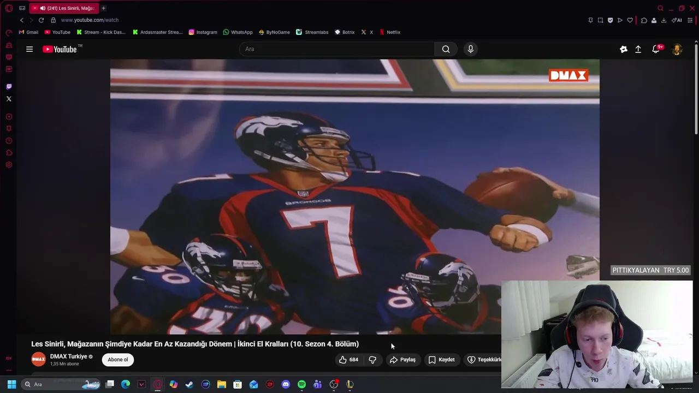Open a new browser tab

[x=103, y=8]
